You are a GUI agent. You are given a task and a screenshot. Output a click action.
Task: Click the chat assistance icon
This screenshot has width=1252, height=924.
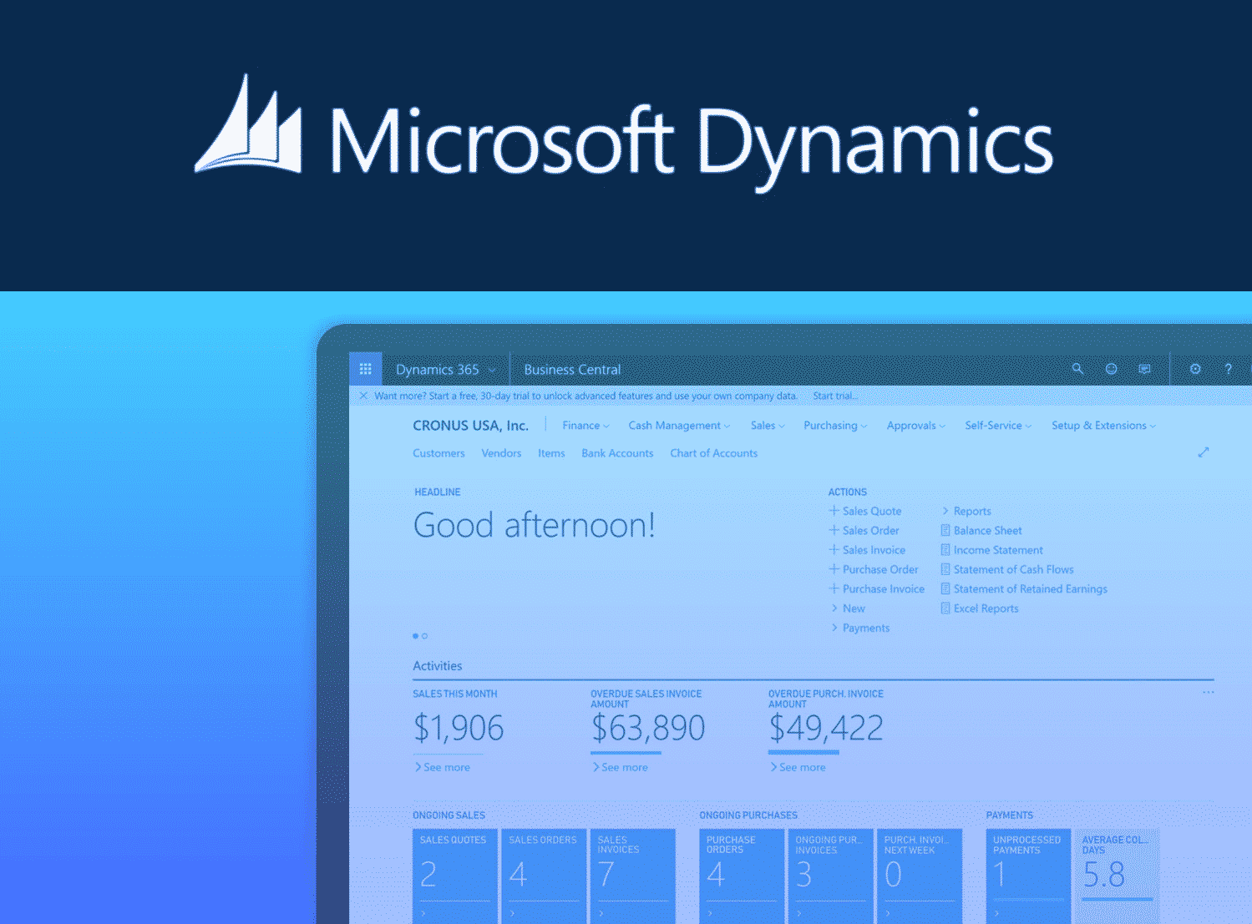1144,369
